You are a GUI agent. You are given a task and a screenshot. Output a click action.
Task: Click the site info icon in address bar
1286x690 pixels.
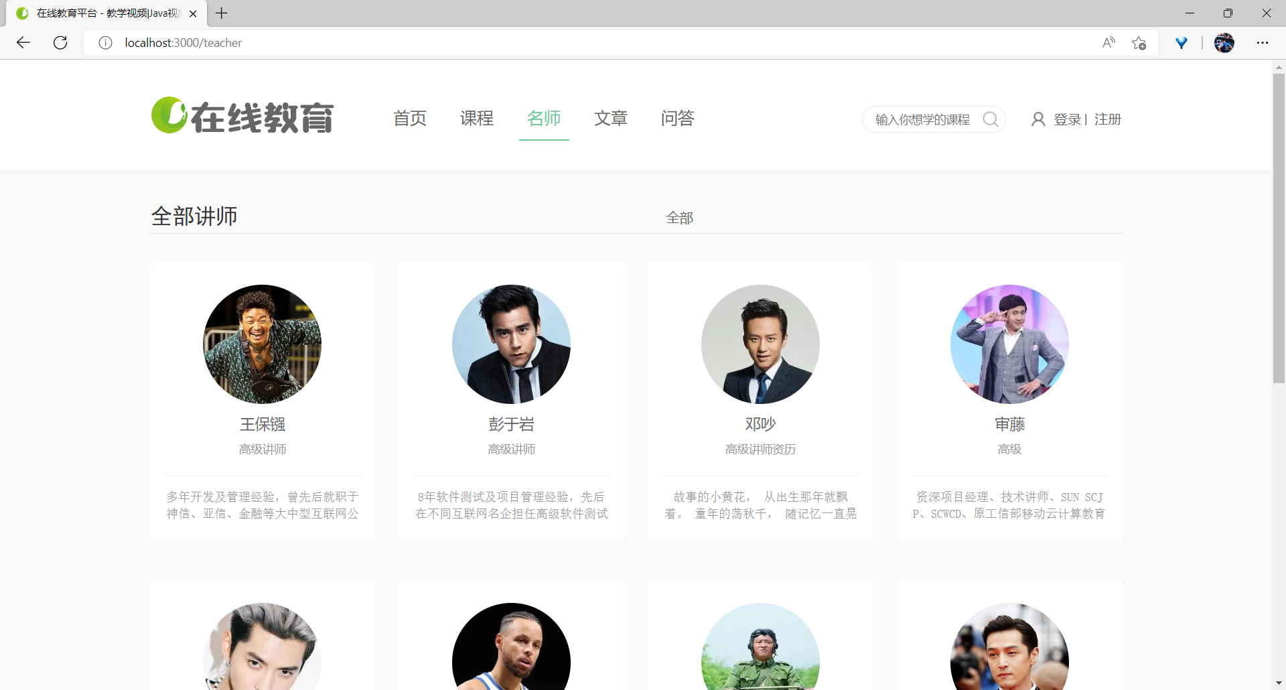[105, 42]
